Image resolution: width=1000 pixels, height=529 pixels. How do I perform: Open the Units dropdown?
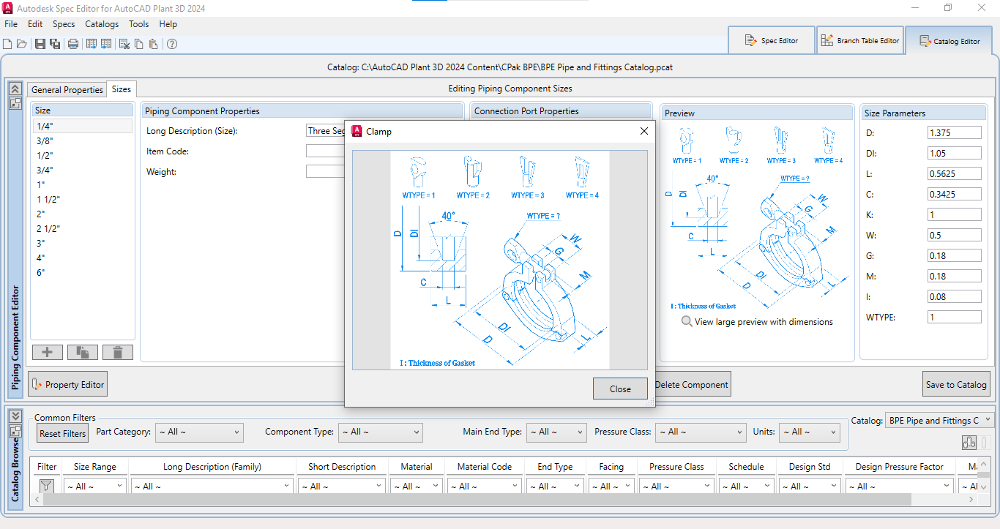(809, 432)
